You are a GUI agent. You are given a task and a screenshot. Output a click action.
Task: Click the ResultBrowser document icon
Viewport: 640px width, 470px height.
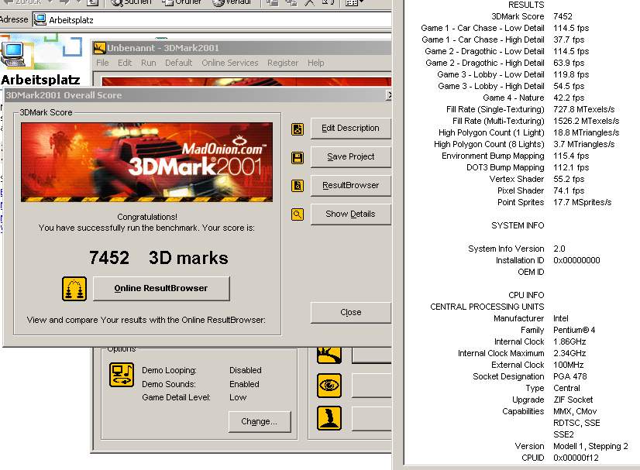tap(298, 186)
